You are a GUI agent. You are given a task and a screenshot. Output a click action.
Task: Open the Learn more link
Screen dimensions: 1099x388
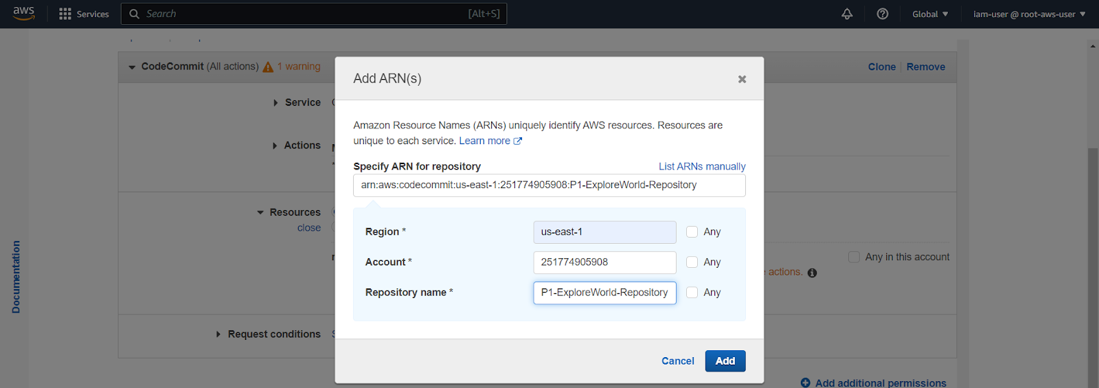pos(490,141)
